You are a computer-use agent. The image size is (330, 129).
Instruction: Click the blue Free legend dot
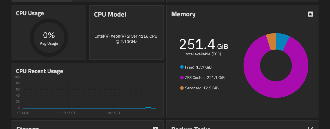(182, 67)
